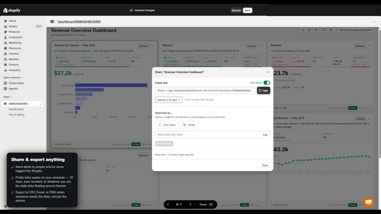Open Home in the sidebar
Viewport: 381px width, 214px height.
[x=12, y=21]
